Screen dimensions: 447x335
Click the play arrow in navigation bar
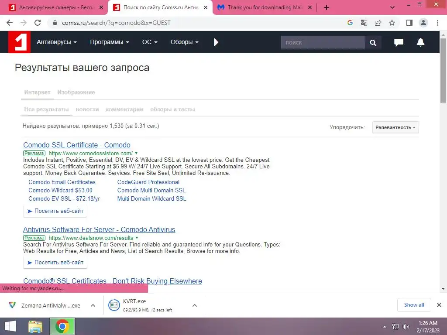click(216, 42)
